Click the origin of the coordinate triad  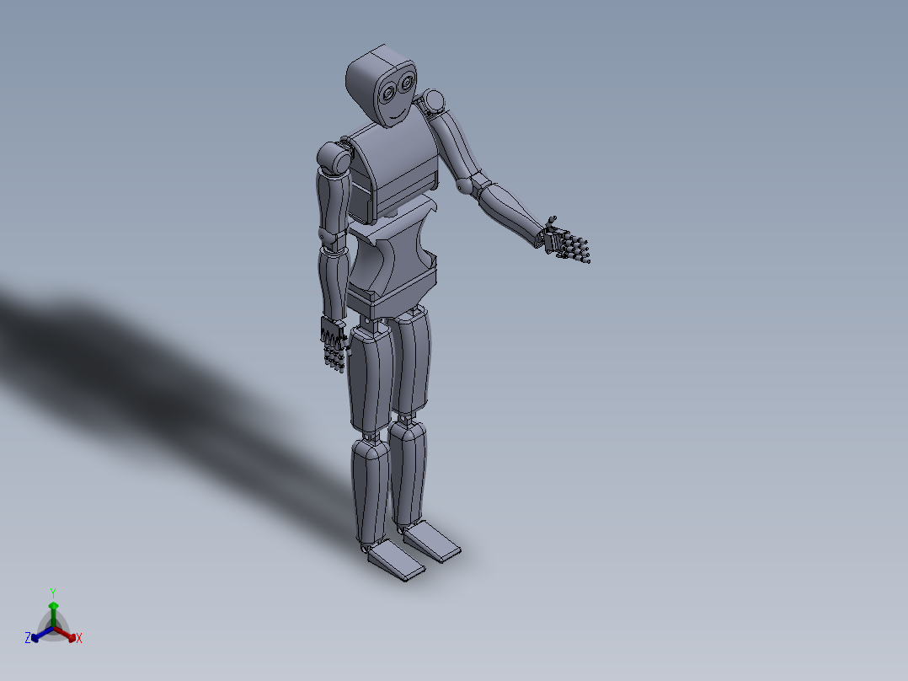(53, 627)
